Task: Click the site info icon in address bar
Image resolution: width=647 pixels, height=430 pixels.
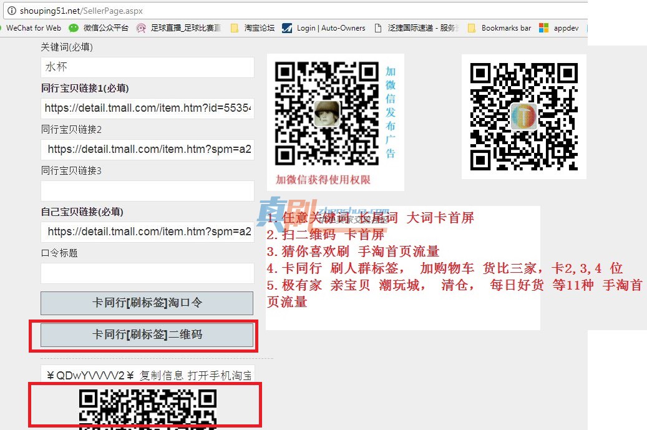Action: (x=12, y=11)
